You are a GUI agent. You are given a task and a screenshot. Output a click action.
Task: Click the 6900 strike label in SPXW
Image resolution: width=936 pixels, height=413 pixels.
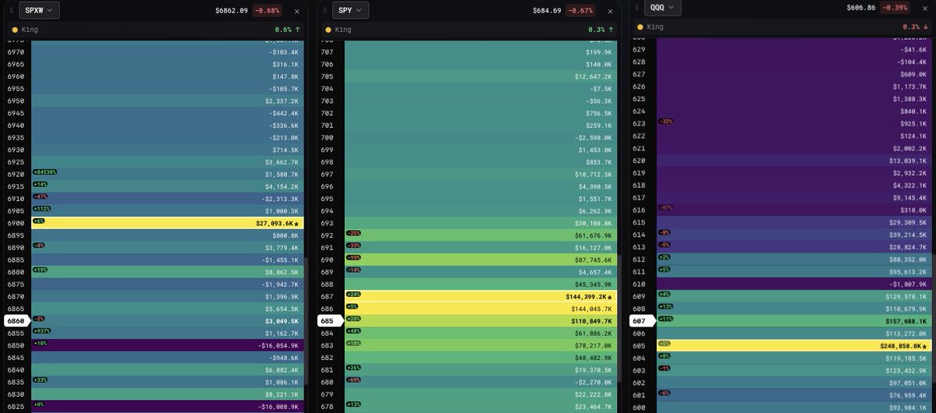[16, 223]
